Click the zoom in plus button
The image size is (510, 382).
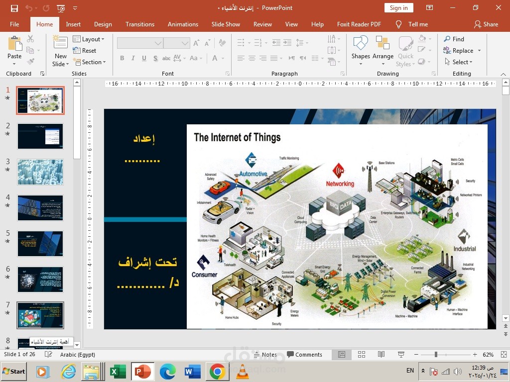tap(475, 354)
